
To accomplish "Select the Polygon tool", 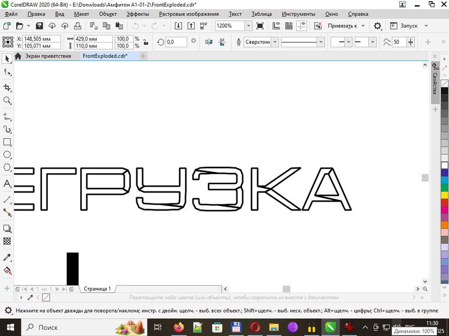I will 7,167.
